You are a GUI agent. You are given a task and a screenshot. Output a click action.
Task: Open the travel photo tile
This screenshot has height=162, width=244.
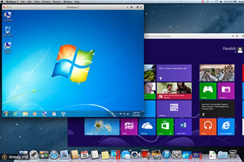(217, 73)
